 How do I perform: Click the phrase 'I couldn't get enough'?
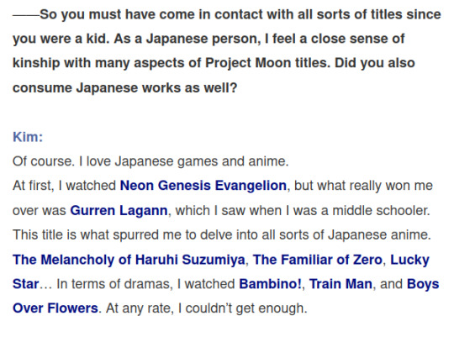(x=242, y=308)
